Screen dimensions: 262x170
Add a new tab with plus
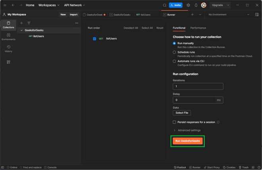coord(192,15)
